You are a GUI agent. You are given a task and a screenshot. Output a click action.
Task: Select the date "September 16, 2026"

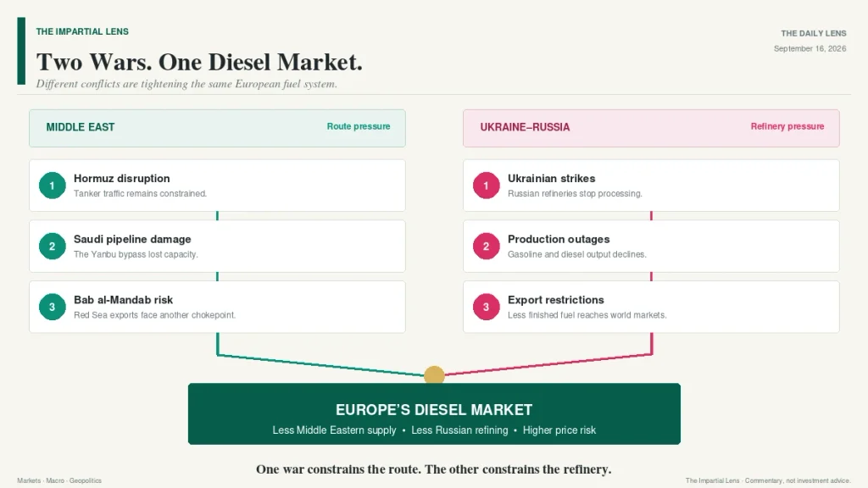810,48
